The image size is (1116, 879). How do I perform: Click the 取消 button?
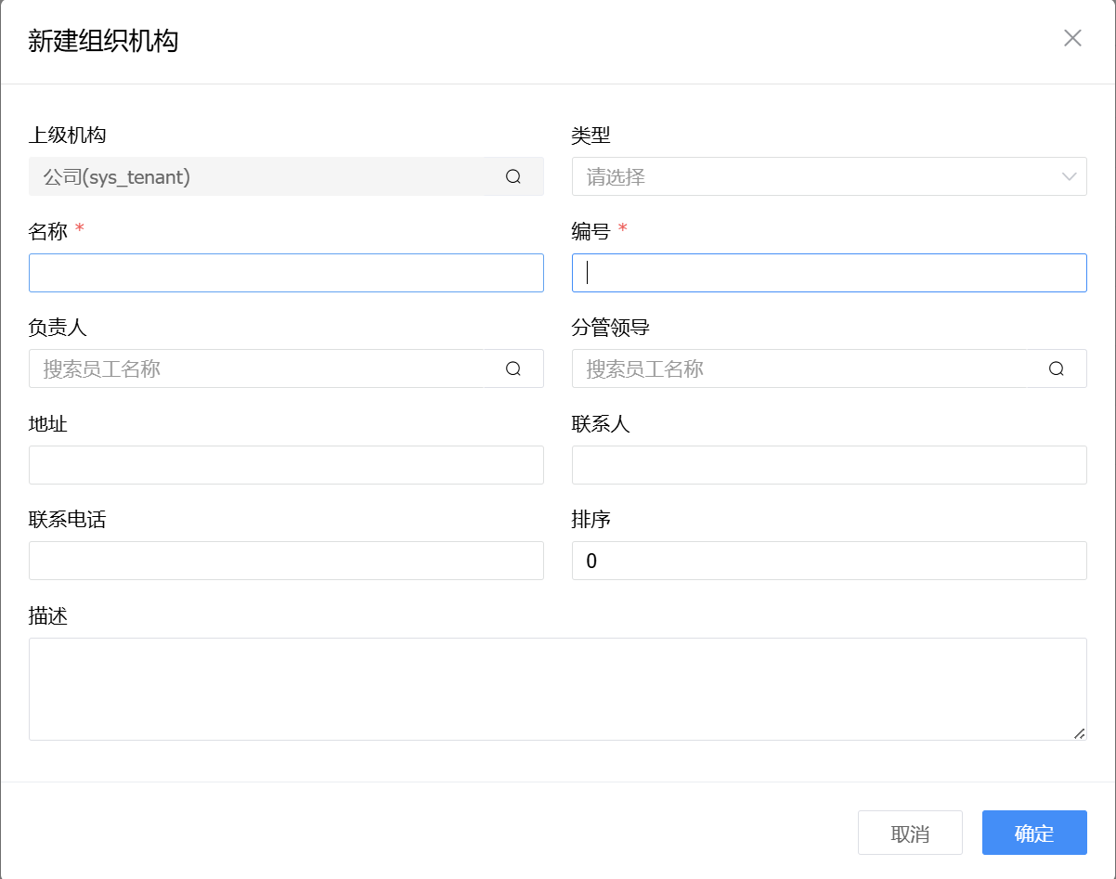910,833
